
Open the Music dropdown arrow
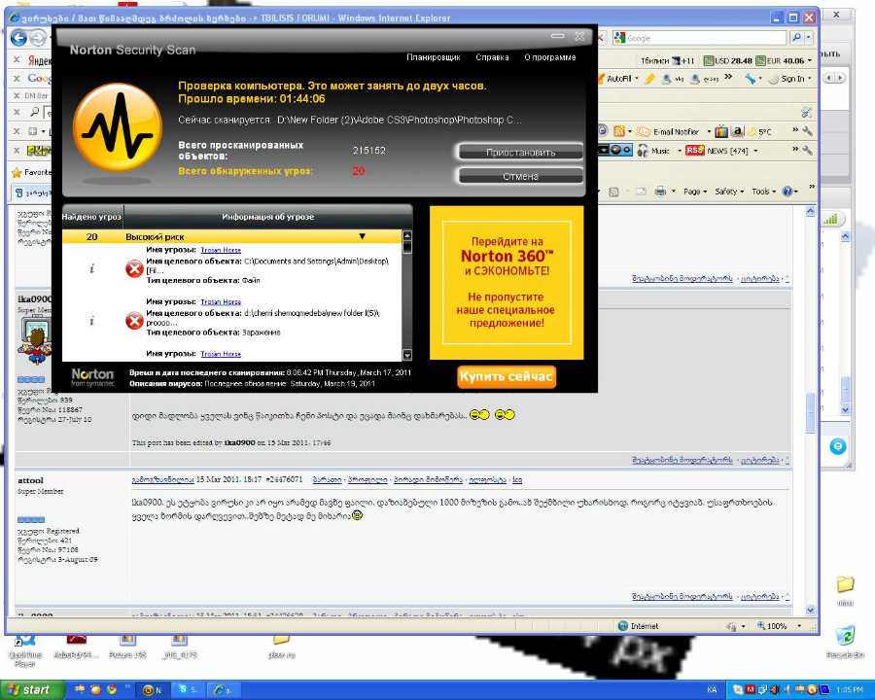[680, 151]
